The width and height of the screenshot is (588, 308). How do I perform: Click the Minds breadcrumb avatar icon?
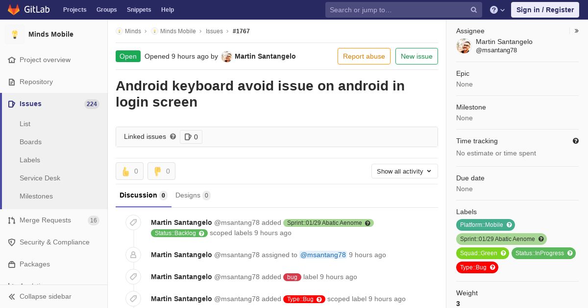[119, 31]
